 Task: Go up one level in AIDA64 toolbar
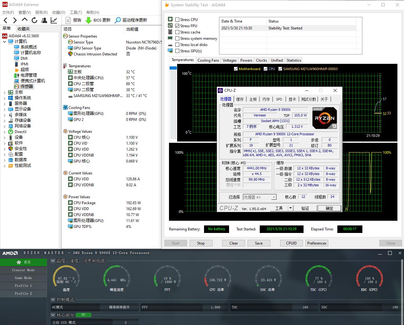(25, 20)
